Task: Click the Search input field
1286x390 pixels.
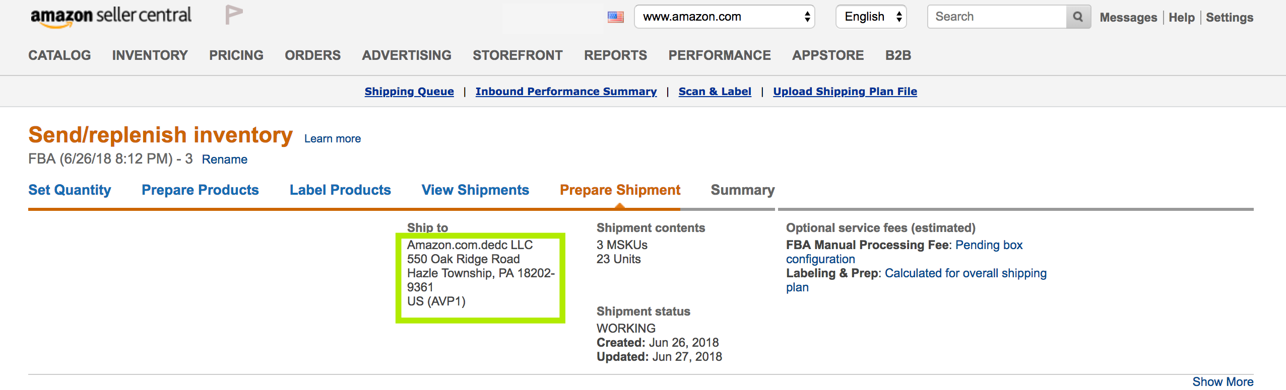Action: (x=997, y=17)
